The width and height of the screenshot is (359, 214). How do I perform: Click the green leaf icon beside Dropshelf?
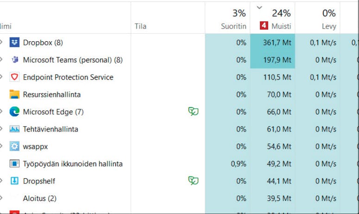pos(193,181)
